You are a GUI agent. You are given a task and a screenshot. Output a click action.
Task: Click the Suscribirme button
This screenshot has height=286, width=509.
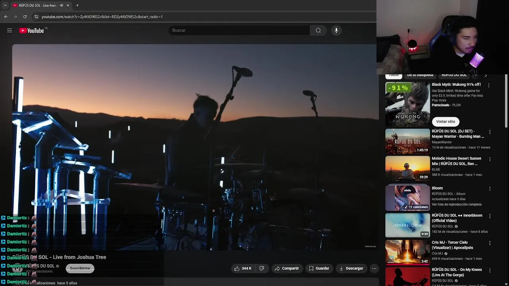click(x=80, y=268)
